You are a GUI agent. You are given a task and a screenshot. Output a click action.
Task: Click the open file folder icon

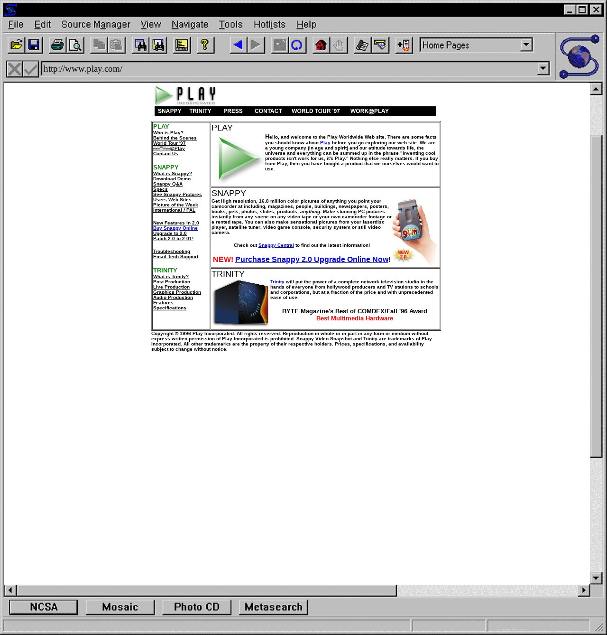pos(17,45)
